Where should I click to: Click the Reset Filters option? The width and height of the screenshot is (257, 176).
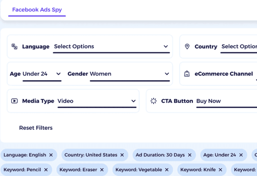[x=36, y=128]
